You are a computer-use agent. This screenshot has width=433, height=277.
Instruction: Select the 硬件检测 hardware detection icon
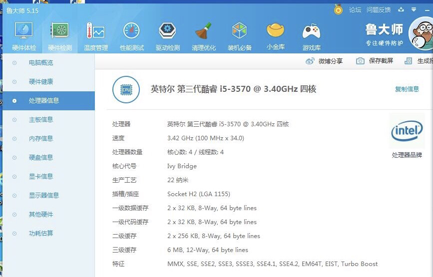(x=60, y=36)
